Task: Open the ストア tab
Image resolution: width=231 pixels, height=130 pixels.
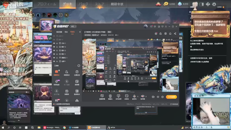Action: (99, 4)
